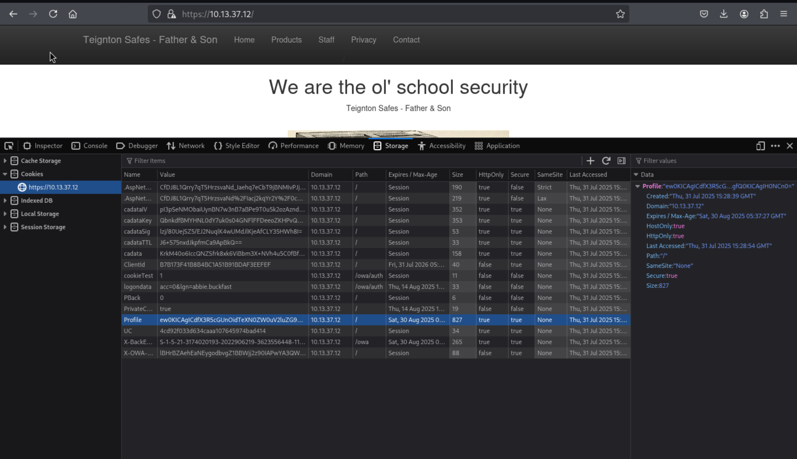Click the Cache Storage database icon
Image resolution: width=797 pixels, height=459 pixels.
14,161
